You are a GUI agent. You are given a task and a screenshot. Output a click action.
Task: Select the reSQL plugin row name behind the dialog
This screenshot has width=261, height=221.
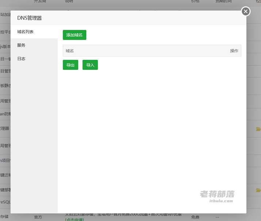pyautogui.click(x=5, y=202)
